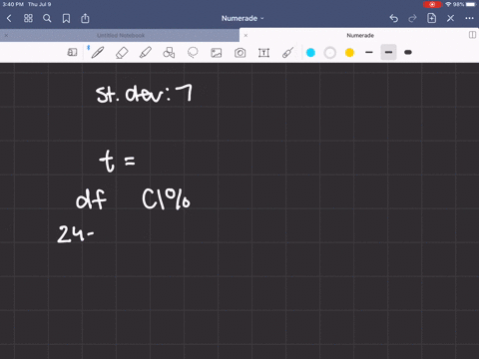Close the Numerade tab
Viewport: 479px width, 359px height.
tap(245, 35)
